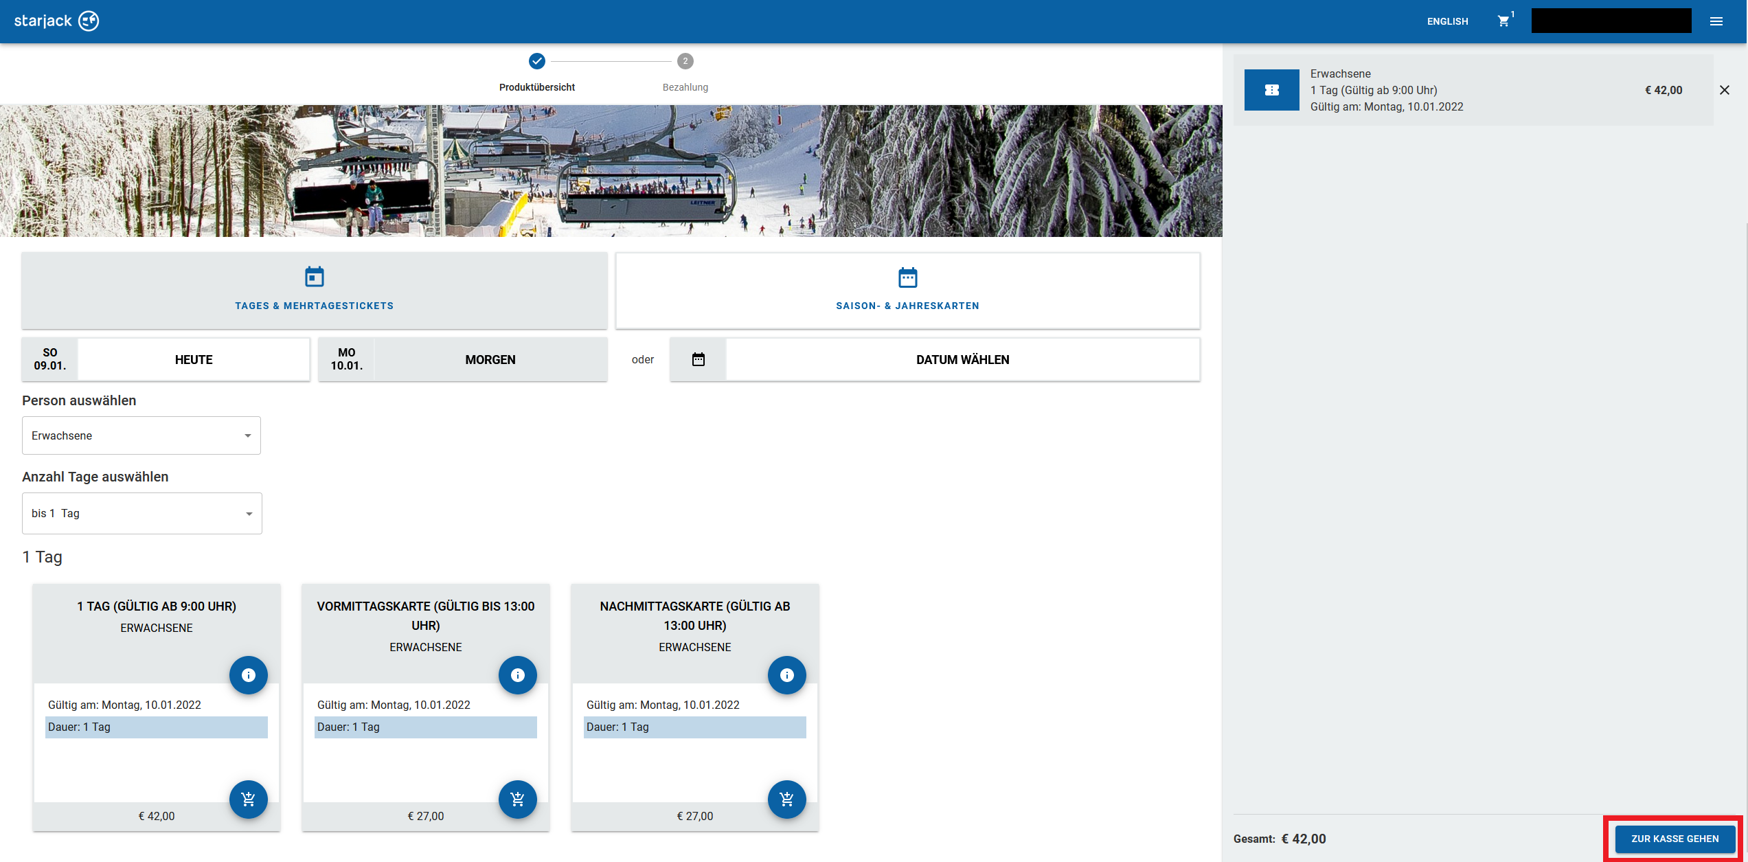This screenshot has width=1748, height=862.
Task: Click the starjack logo
Action: (56, 21)
